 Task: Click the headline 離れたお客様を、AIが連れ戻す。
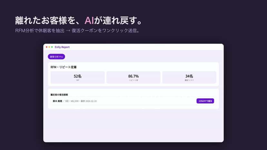click(79, 20)
